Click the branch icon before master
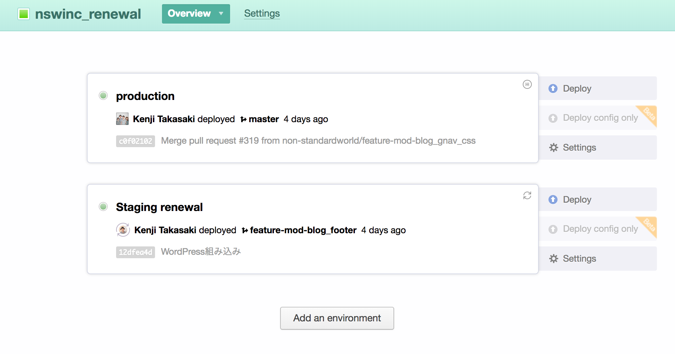This screenshot has height=354, width=675. point(244,119)
